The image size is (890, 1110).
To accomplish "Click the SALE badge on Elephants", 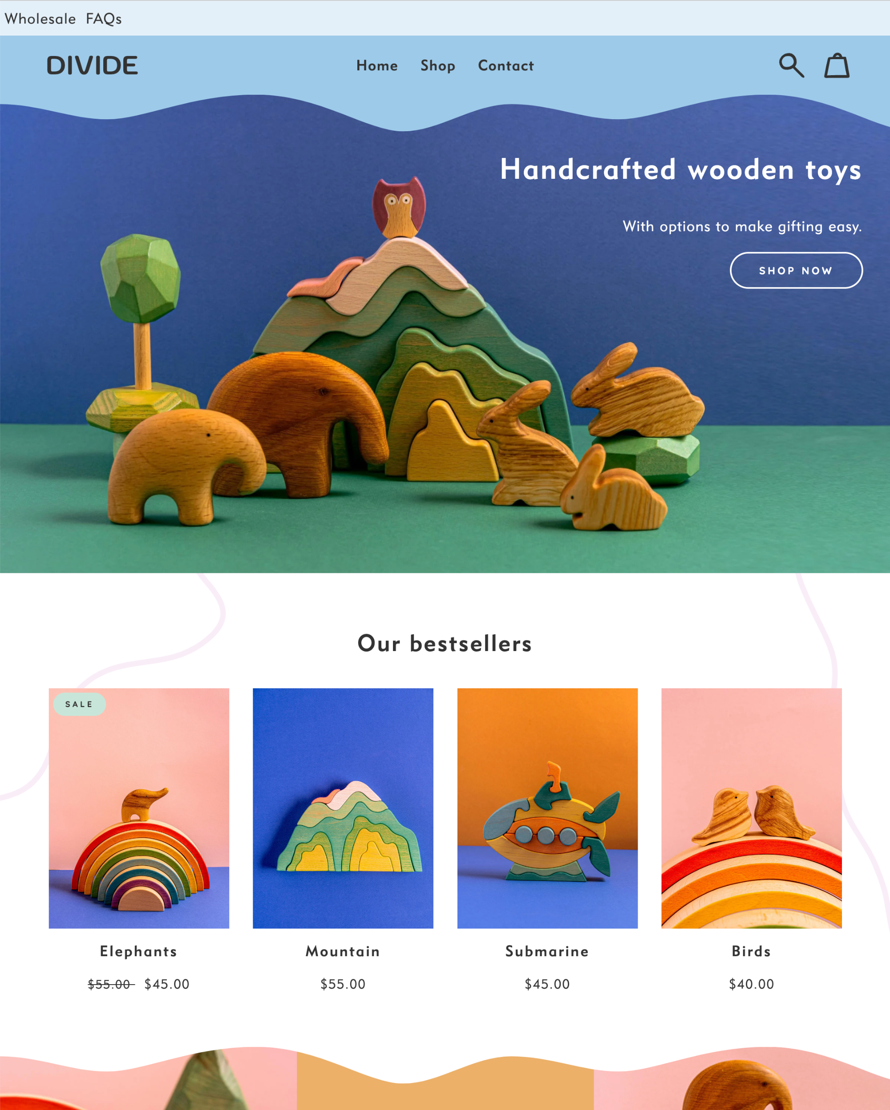I will (x=81, y=704).
